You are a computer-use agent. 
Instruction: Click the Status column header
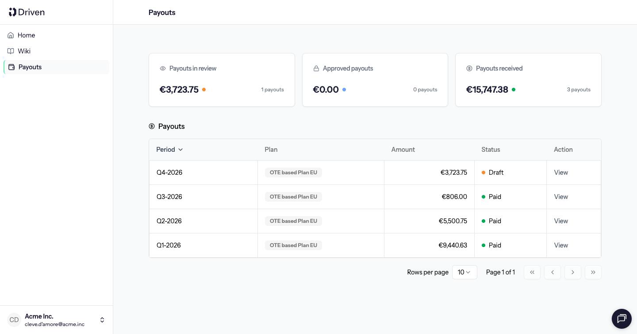(x=491, y=150)
